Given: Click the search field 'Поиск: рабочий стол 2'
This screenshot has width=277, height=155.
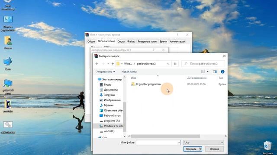Looking at the screenshot, I should point(203,64).
